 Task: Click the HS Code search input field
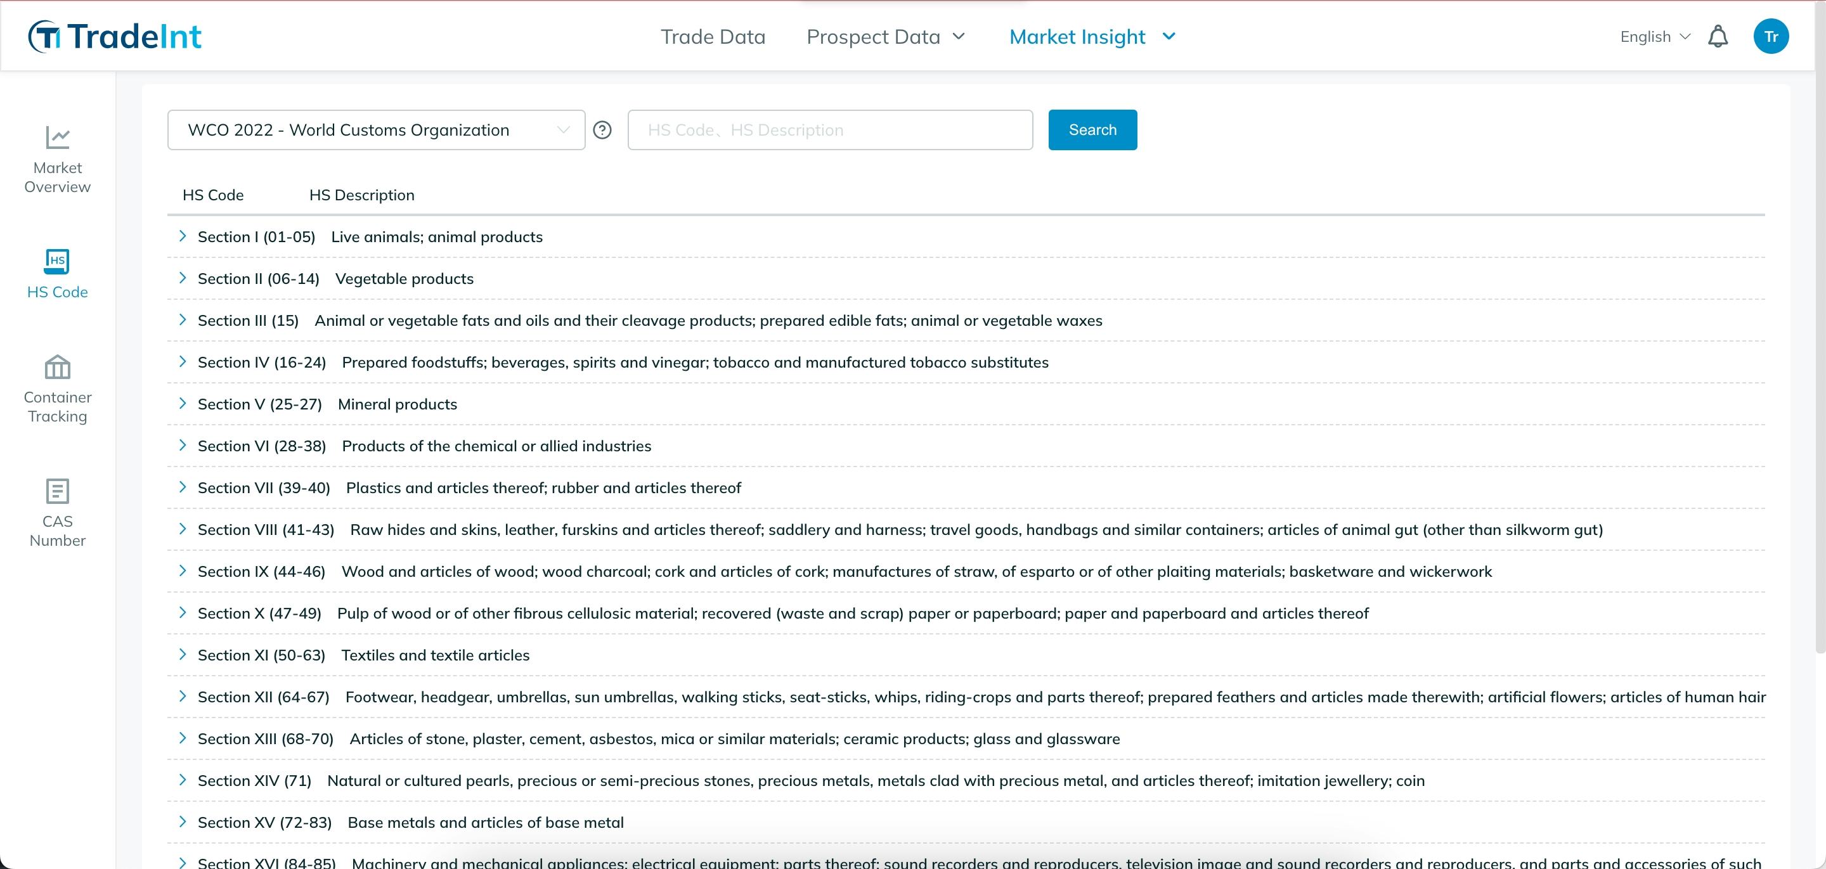[829, 130]
